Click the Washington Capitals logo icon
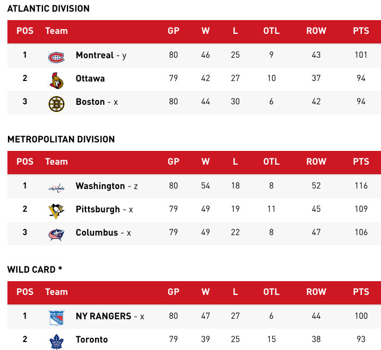 point(56,187)
